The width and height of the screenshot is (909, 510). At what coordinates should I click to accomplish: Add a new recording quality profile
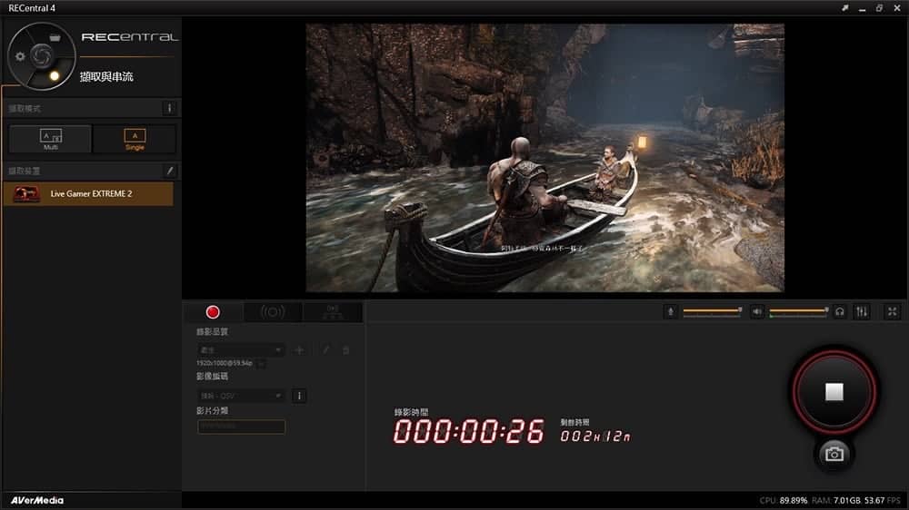[299, 349]
